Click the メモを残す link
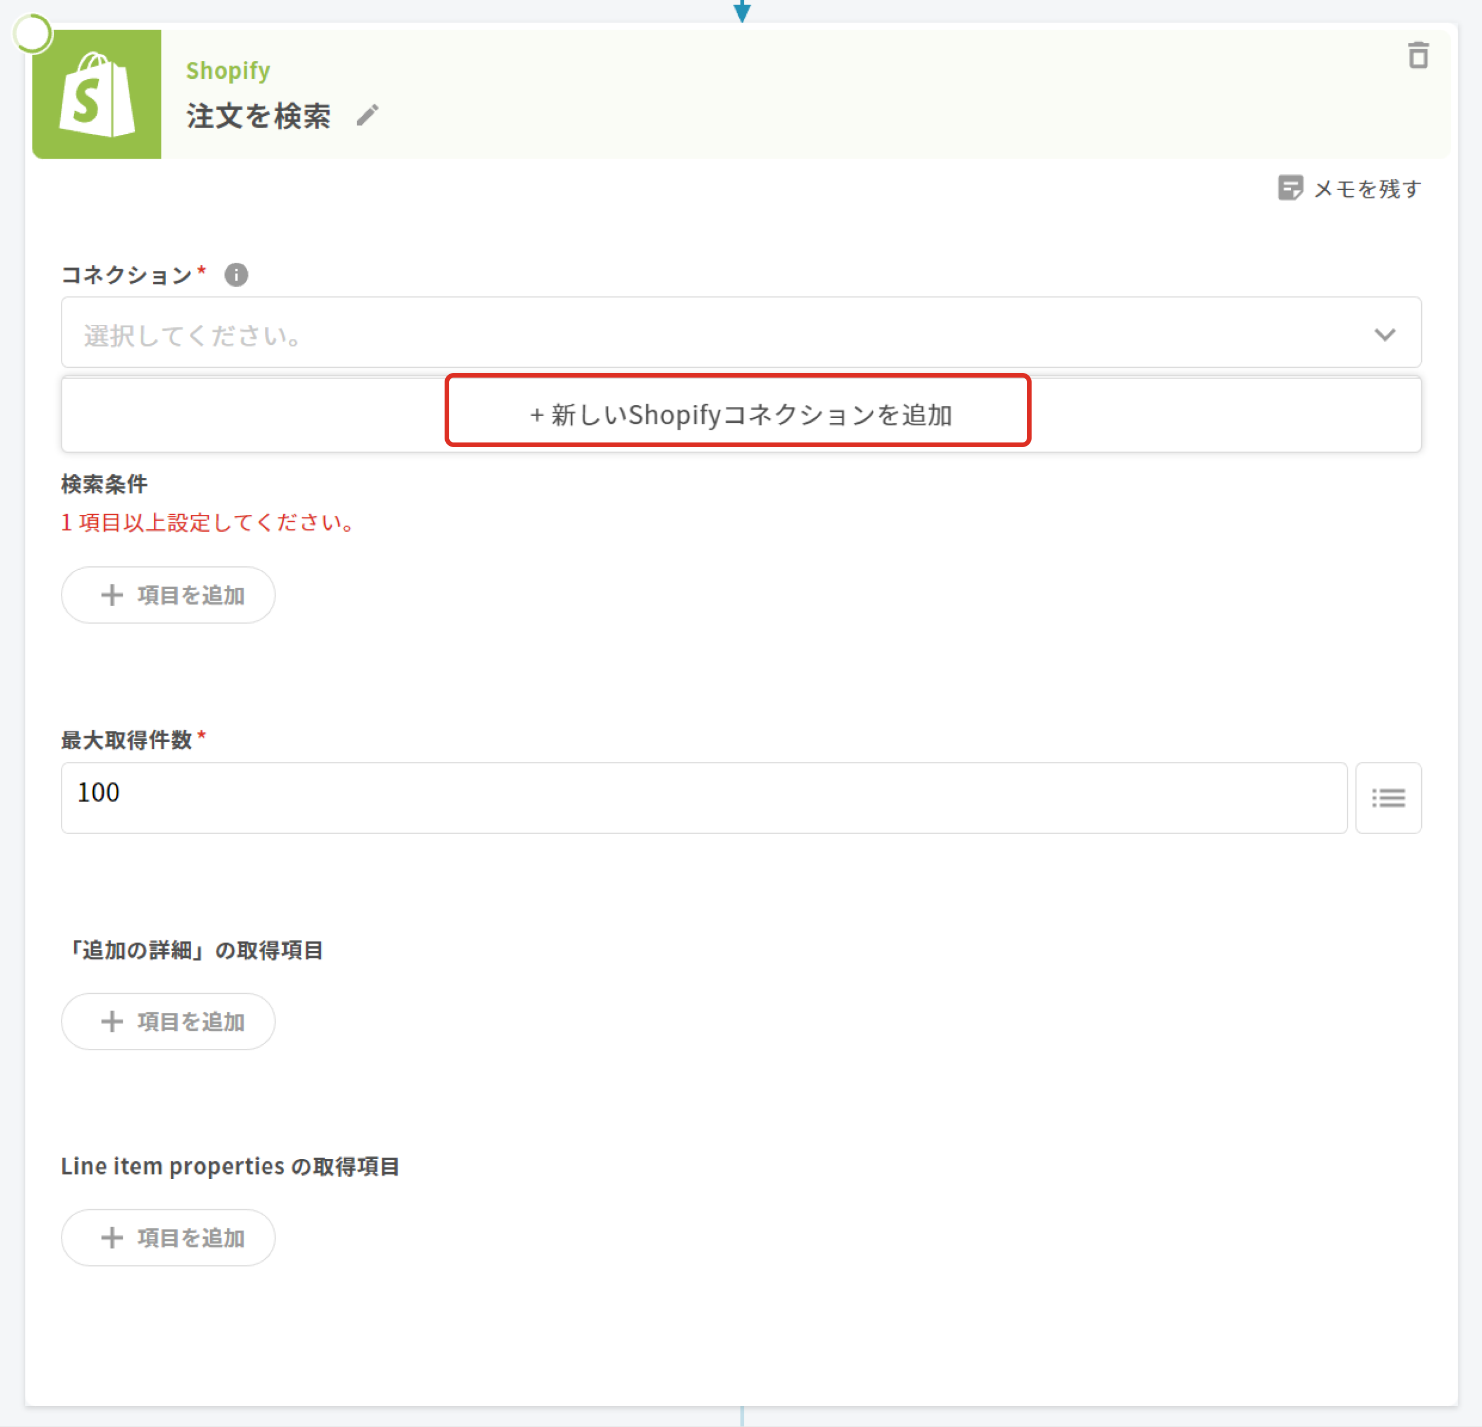Image resolution: width=1482 pixels, height=1427 pixels. 1367,188
